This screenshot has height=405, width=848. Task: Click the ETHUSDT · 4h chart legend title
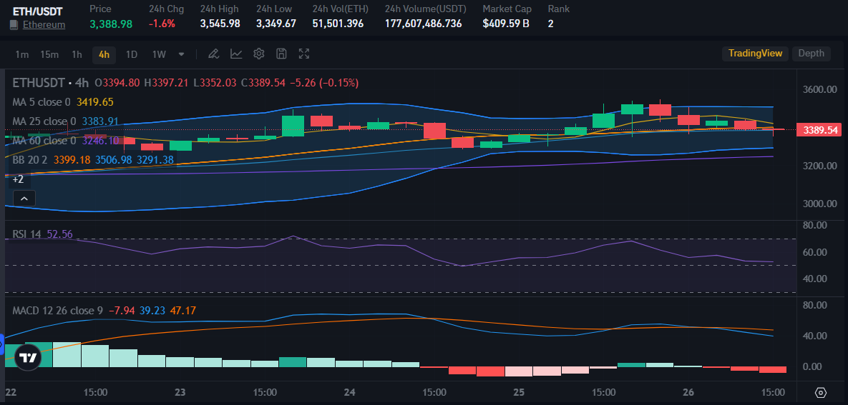pos(50,83)
